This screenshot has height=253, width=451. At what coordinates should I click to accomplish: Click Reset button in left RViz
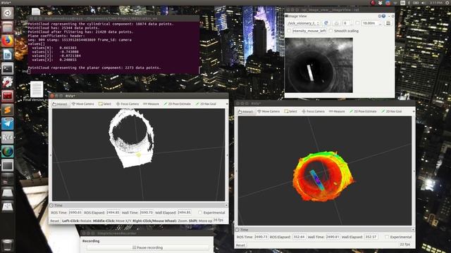tap(55, 221)
